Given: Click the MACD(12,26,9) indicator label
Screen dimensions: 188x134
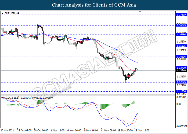Looking at the screenshot, I should [11, 97].
